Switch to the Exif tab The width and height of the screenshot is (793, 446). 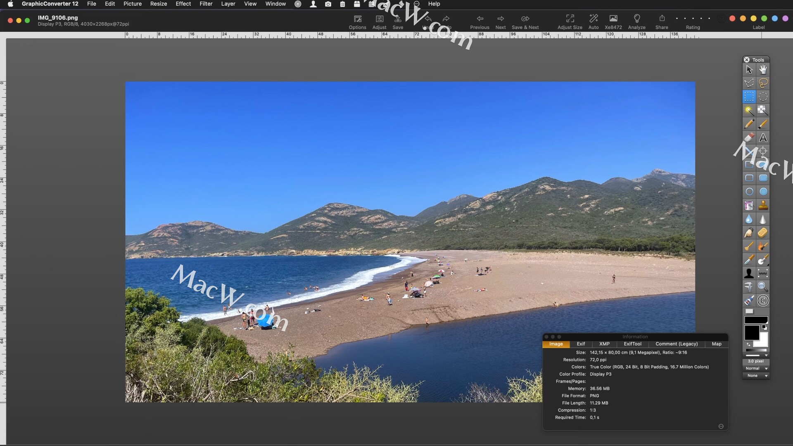581,344
